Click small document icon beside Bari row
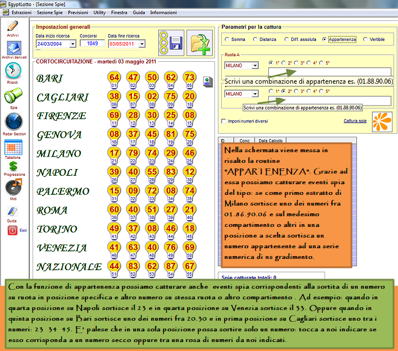 [208, 82]
